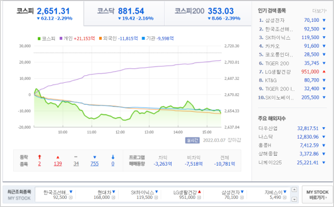The image size is (334, 207).
Task: Switch to the 코스피200 tab
Action: [208, 14]
